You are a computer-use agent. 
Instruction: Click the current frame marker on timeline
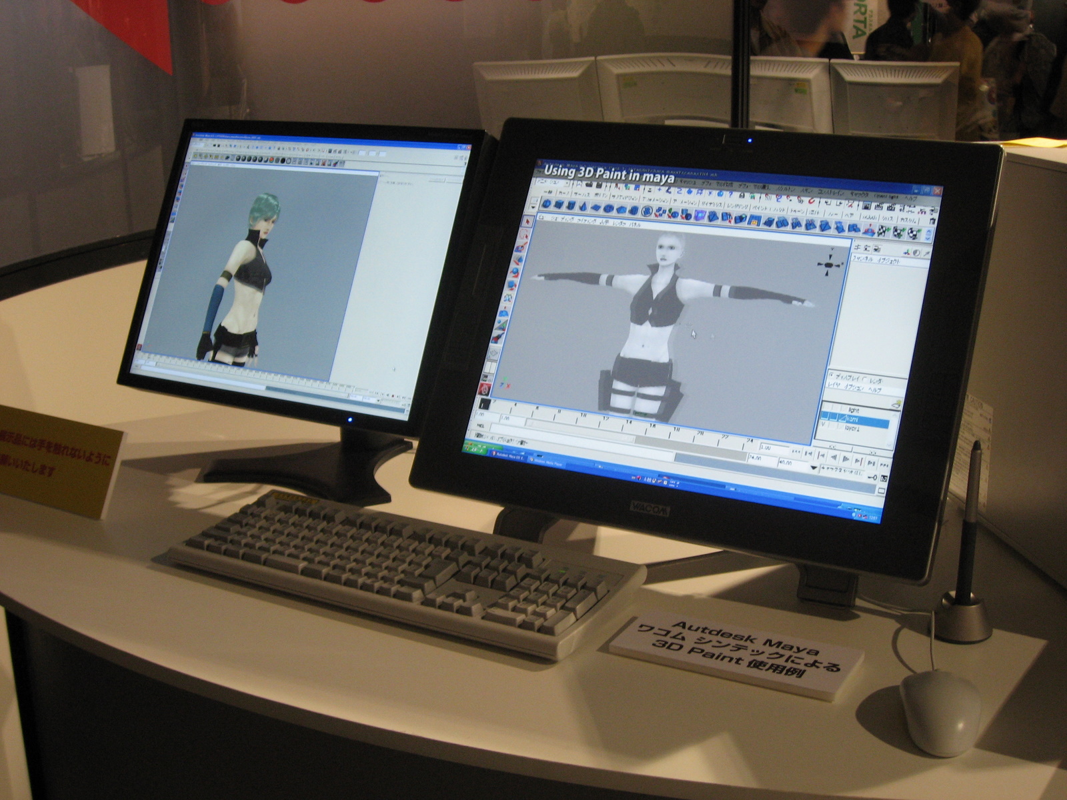tap(484, 404)
